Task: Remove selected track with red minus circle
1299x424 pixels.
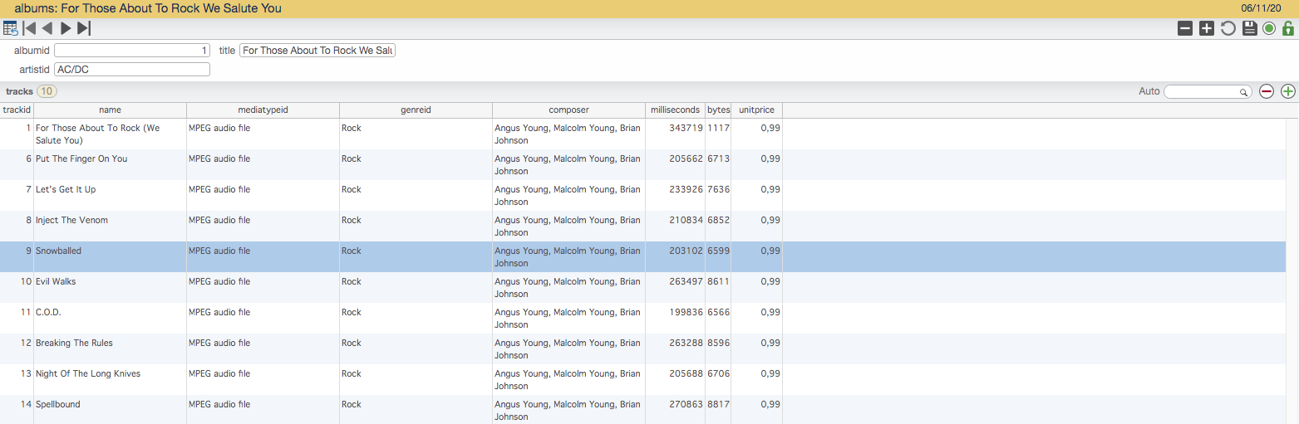Action: coord(1267,91)
